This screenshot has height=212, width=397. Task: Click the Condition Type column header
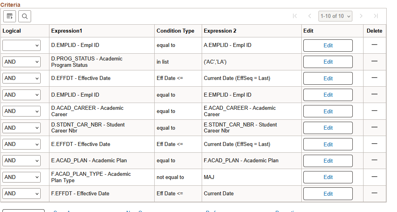coord(175,31)
